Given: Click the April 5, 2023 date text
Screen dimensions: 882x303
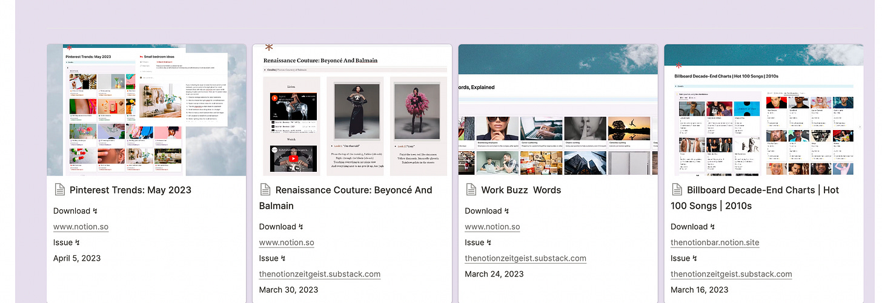Looking at the screenshot, I should pos(77,258).
